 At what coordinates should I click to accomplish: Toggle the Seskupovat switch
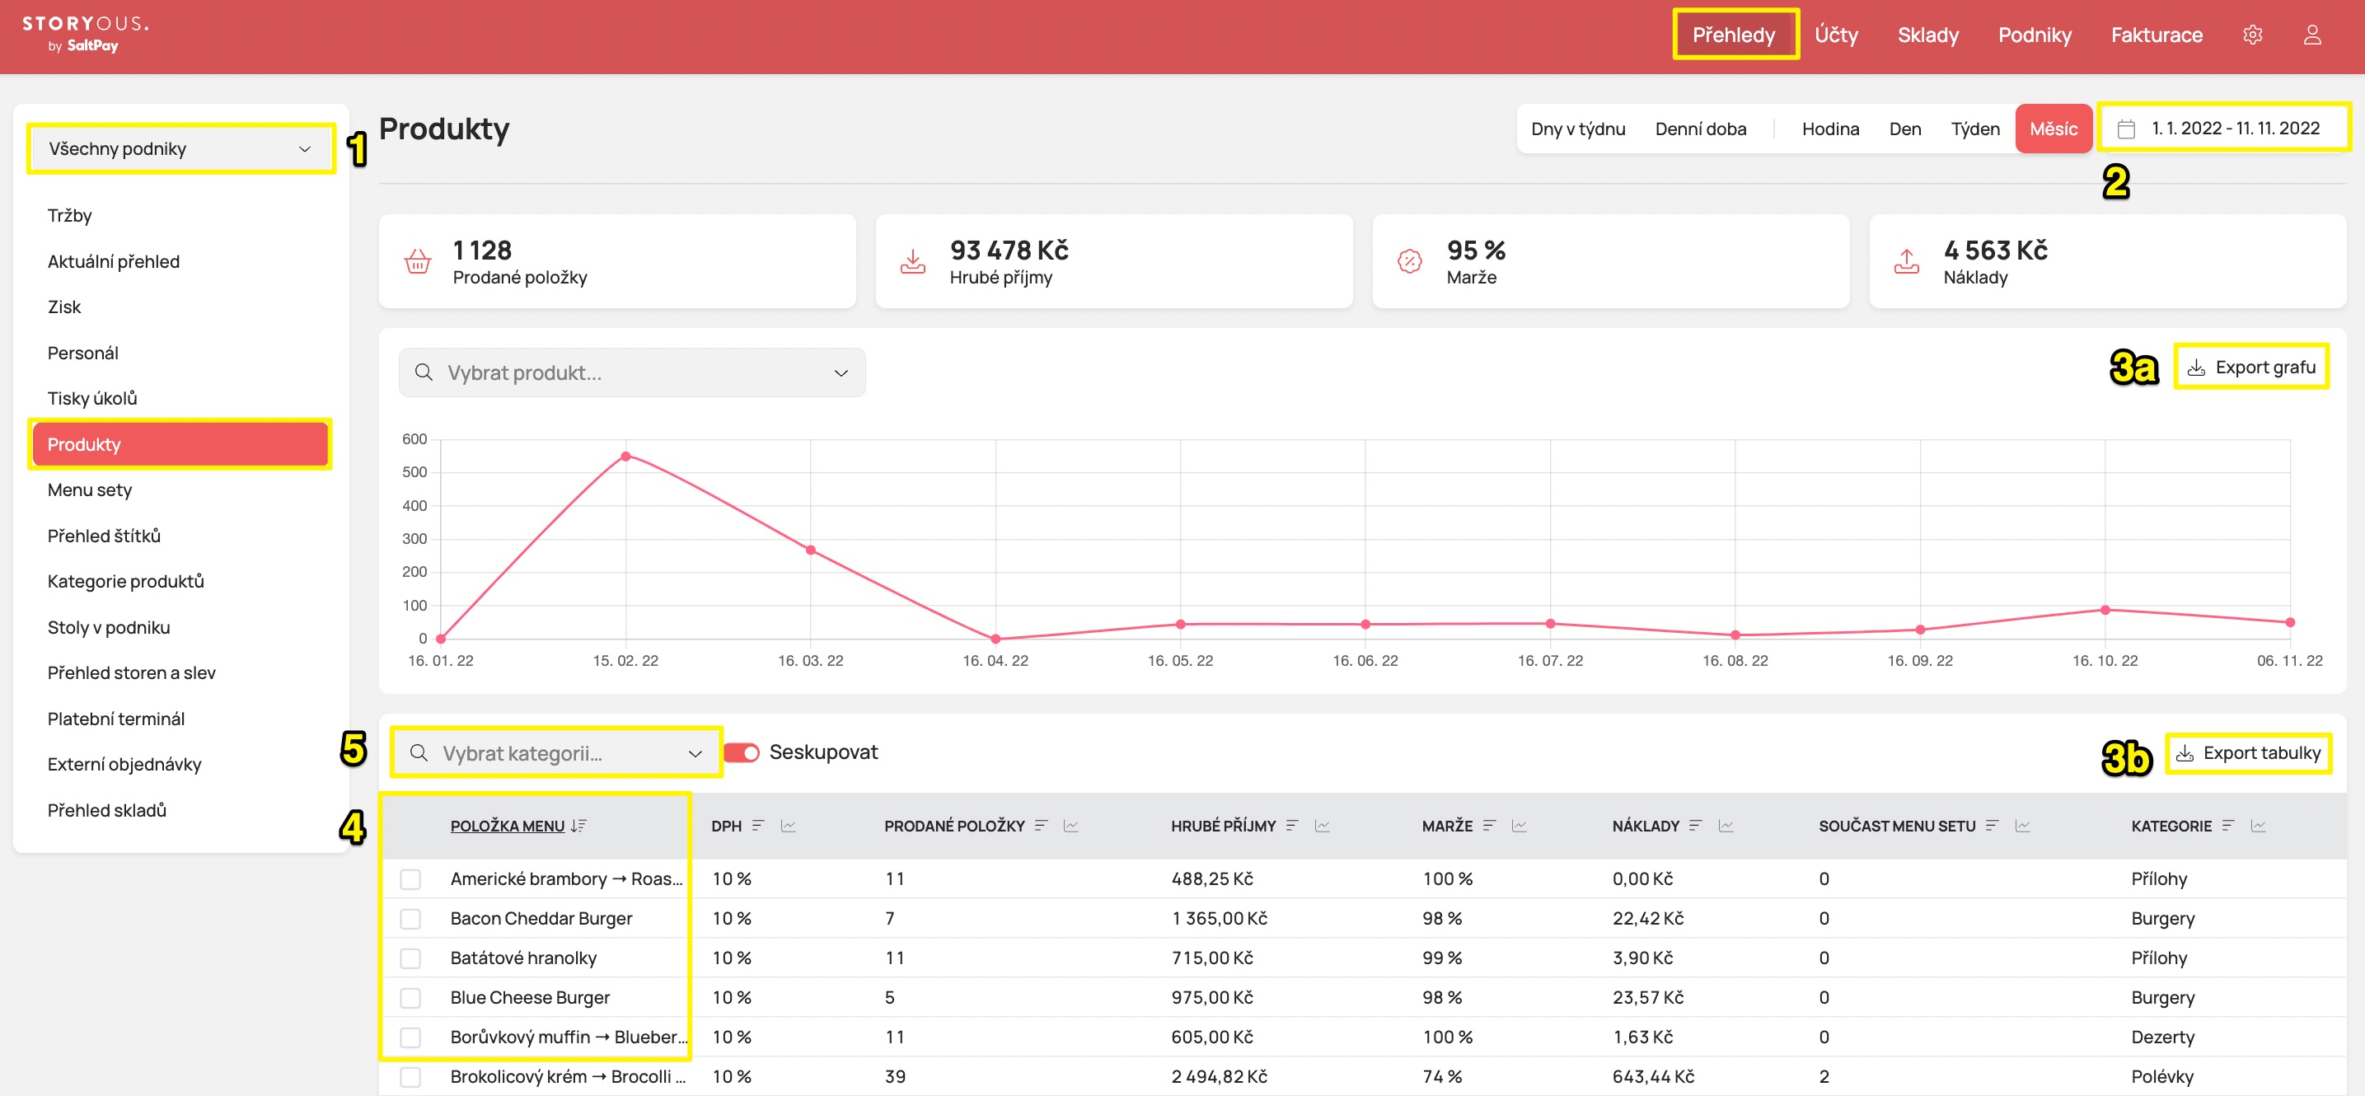(x=742, y=752)
